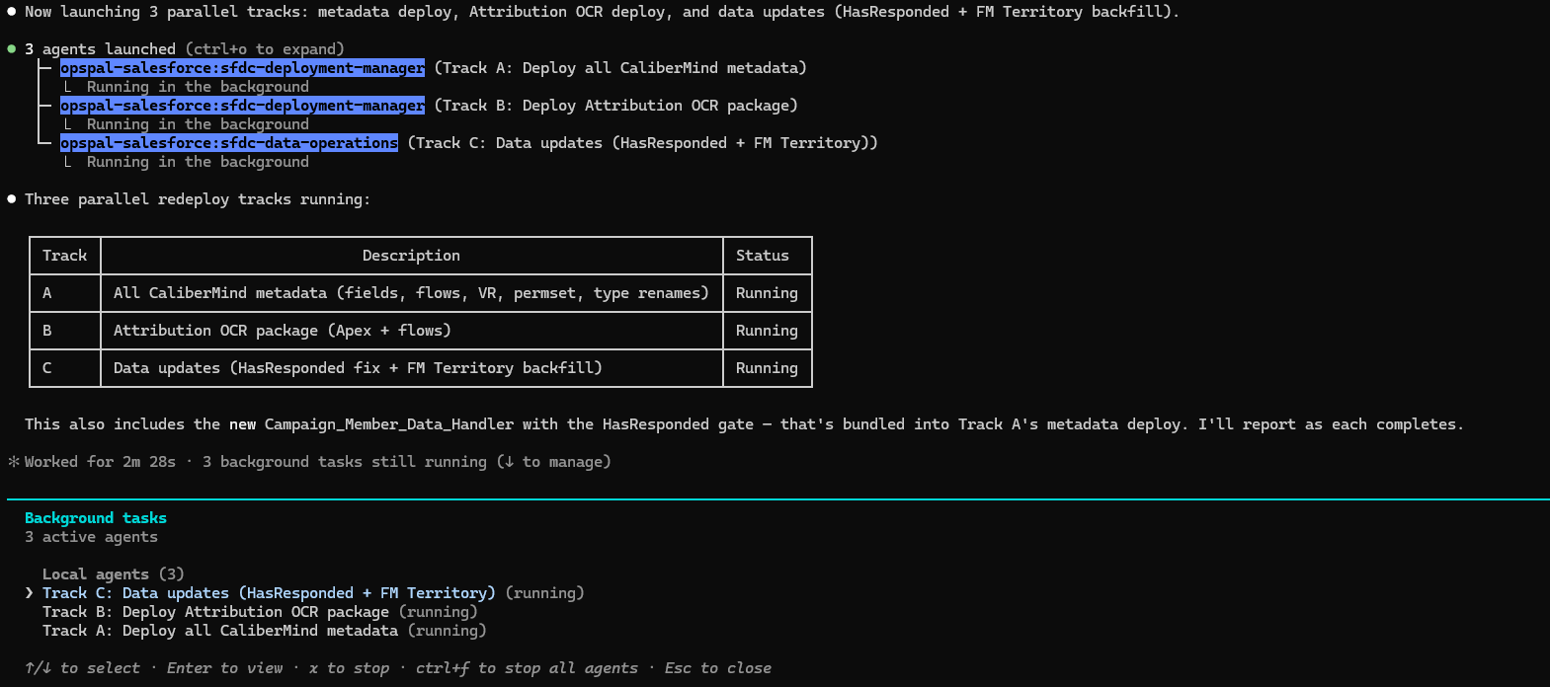Click the spinner asterisk before 'Worked for'
This screenshot has height=687, width=1550.
tap(14, 462)
